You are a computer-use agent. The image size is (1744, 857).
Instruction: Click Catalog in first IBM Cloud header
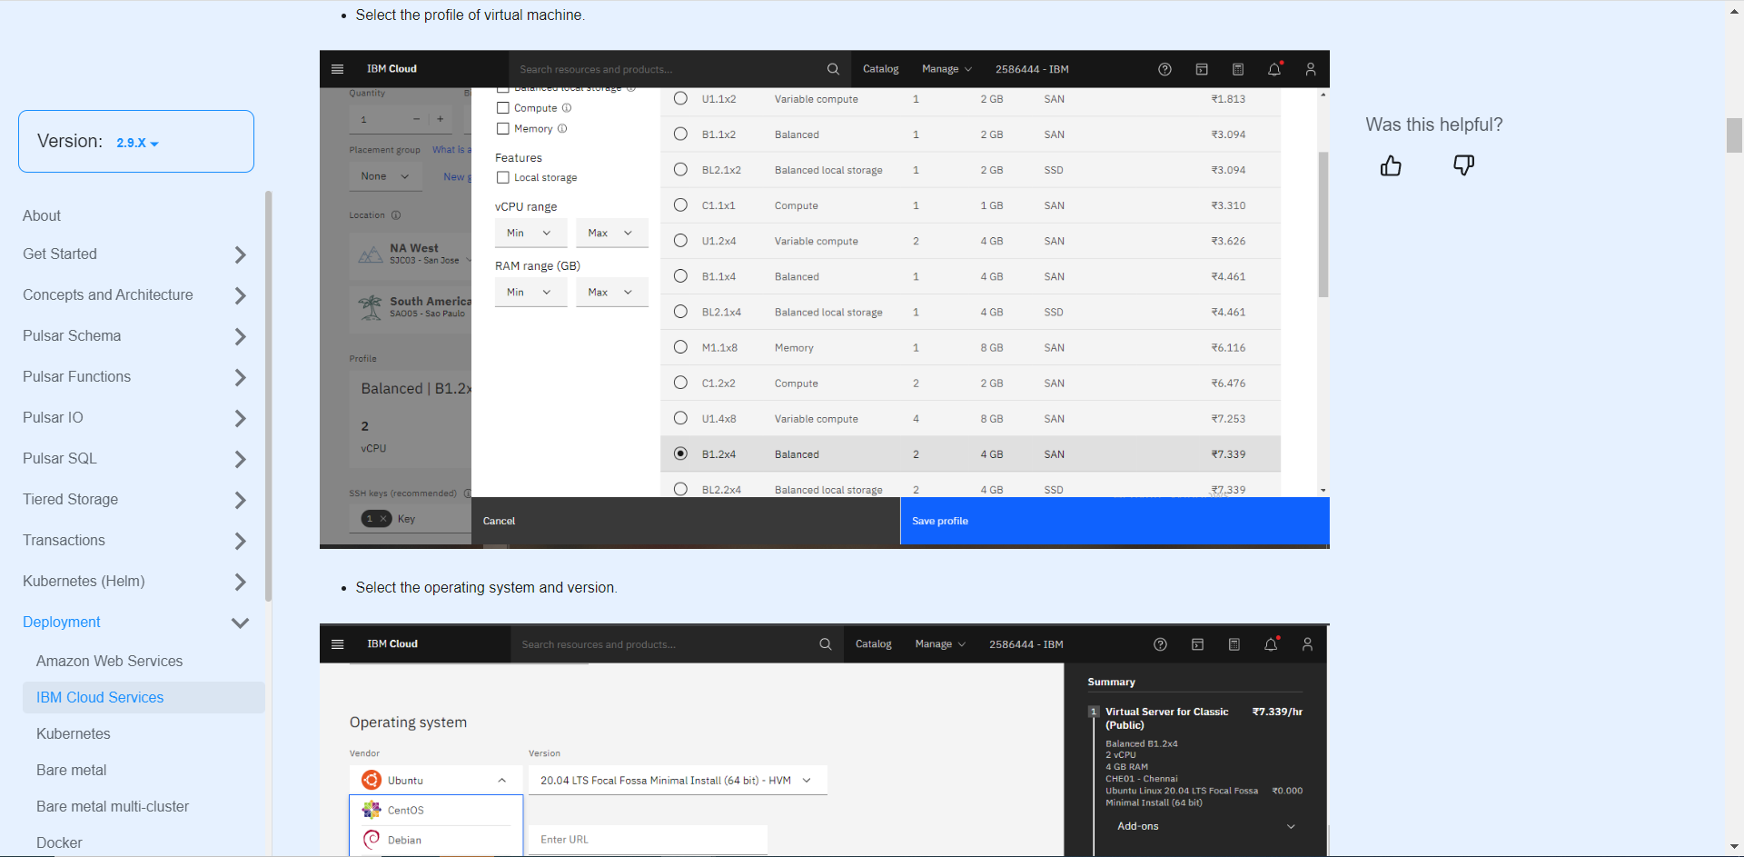pyautogui.click(x=880, y=69)
